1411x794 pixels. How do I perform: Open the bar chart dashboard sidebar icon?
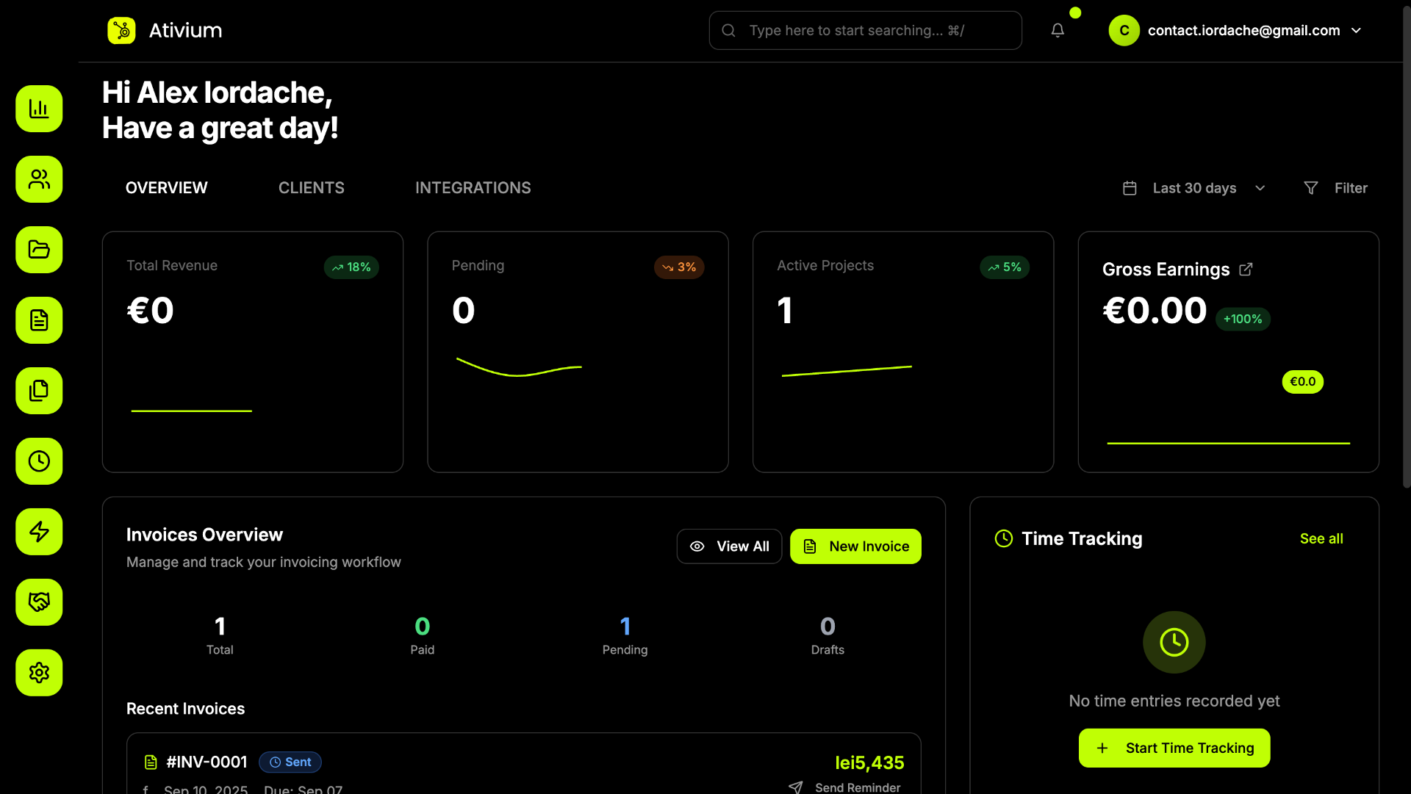pos(39,109)
